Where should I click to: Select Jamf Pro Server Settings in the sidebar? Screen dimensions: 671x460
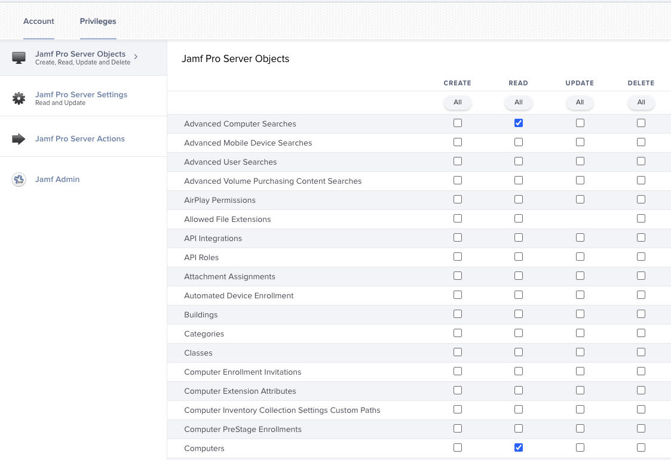click(81, 94)
